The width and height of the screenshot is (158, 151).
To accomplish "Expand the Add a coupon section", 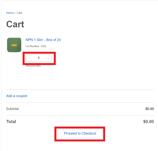I will pyautogui.click(x=17, y=96).
